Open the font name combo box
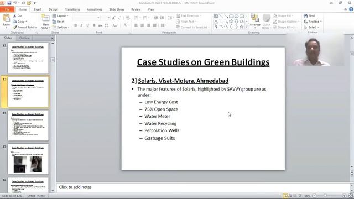Viewport: 354px width, 199px height. [86, 18]
